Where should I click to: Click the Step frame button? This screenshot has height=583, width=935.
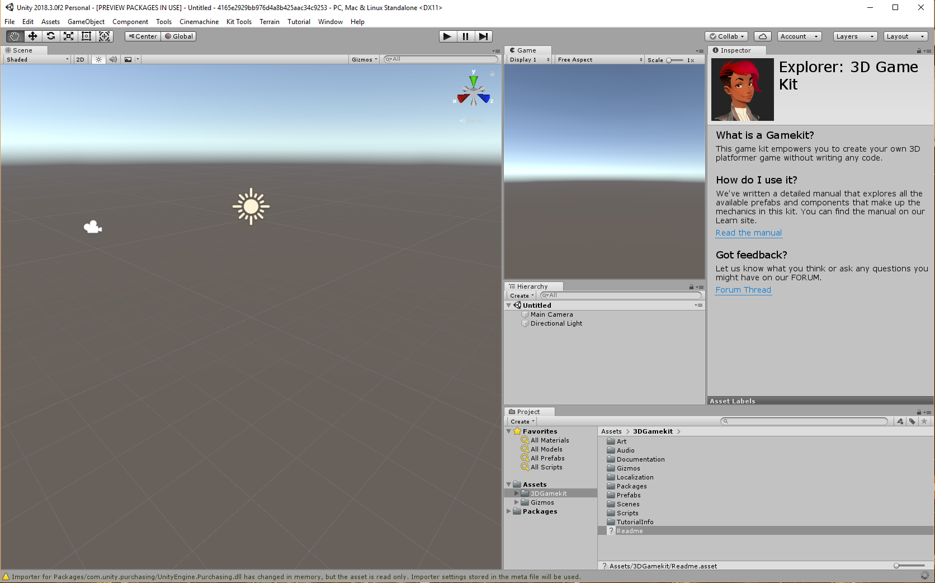tap(483, 36)
